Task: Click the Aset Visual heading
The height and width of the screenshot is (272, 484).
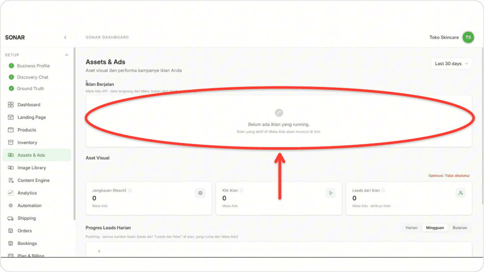Action: tap(98, 158)
